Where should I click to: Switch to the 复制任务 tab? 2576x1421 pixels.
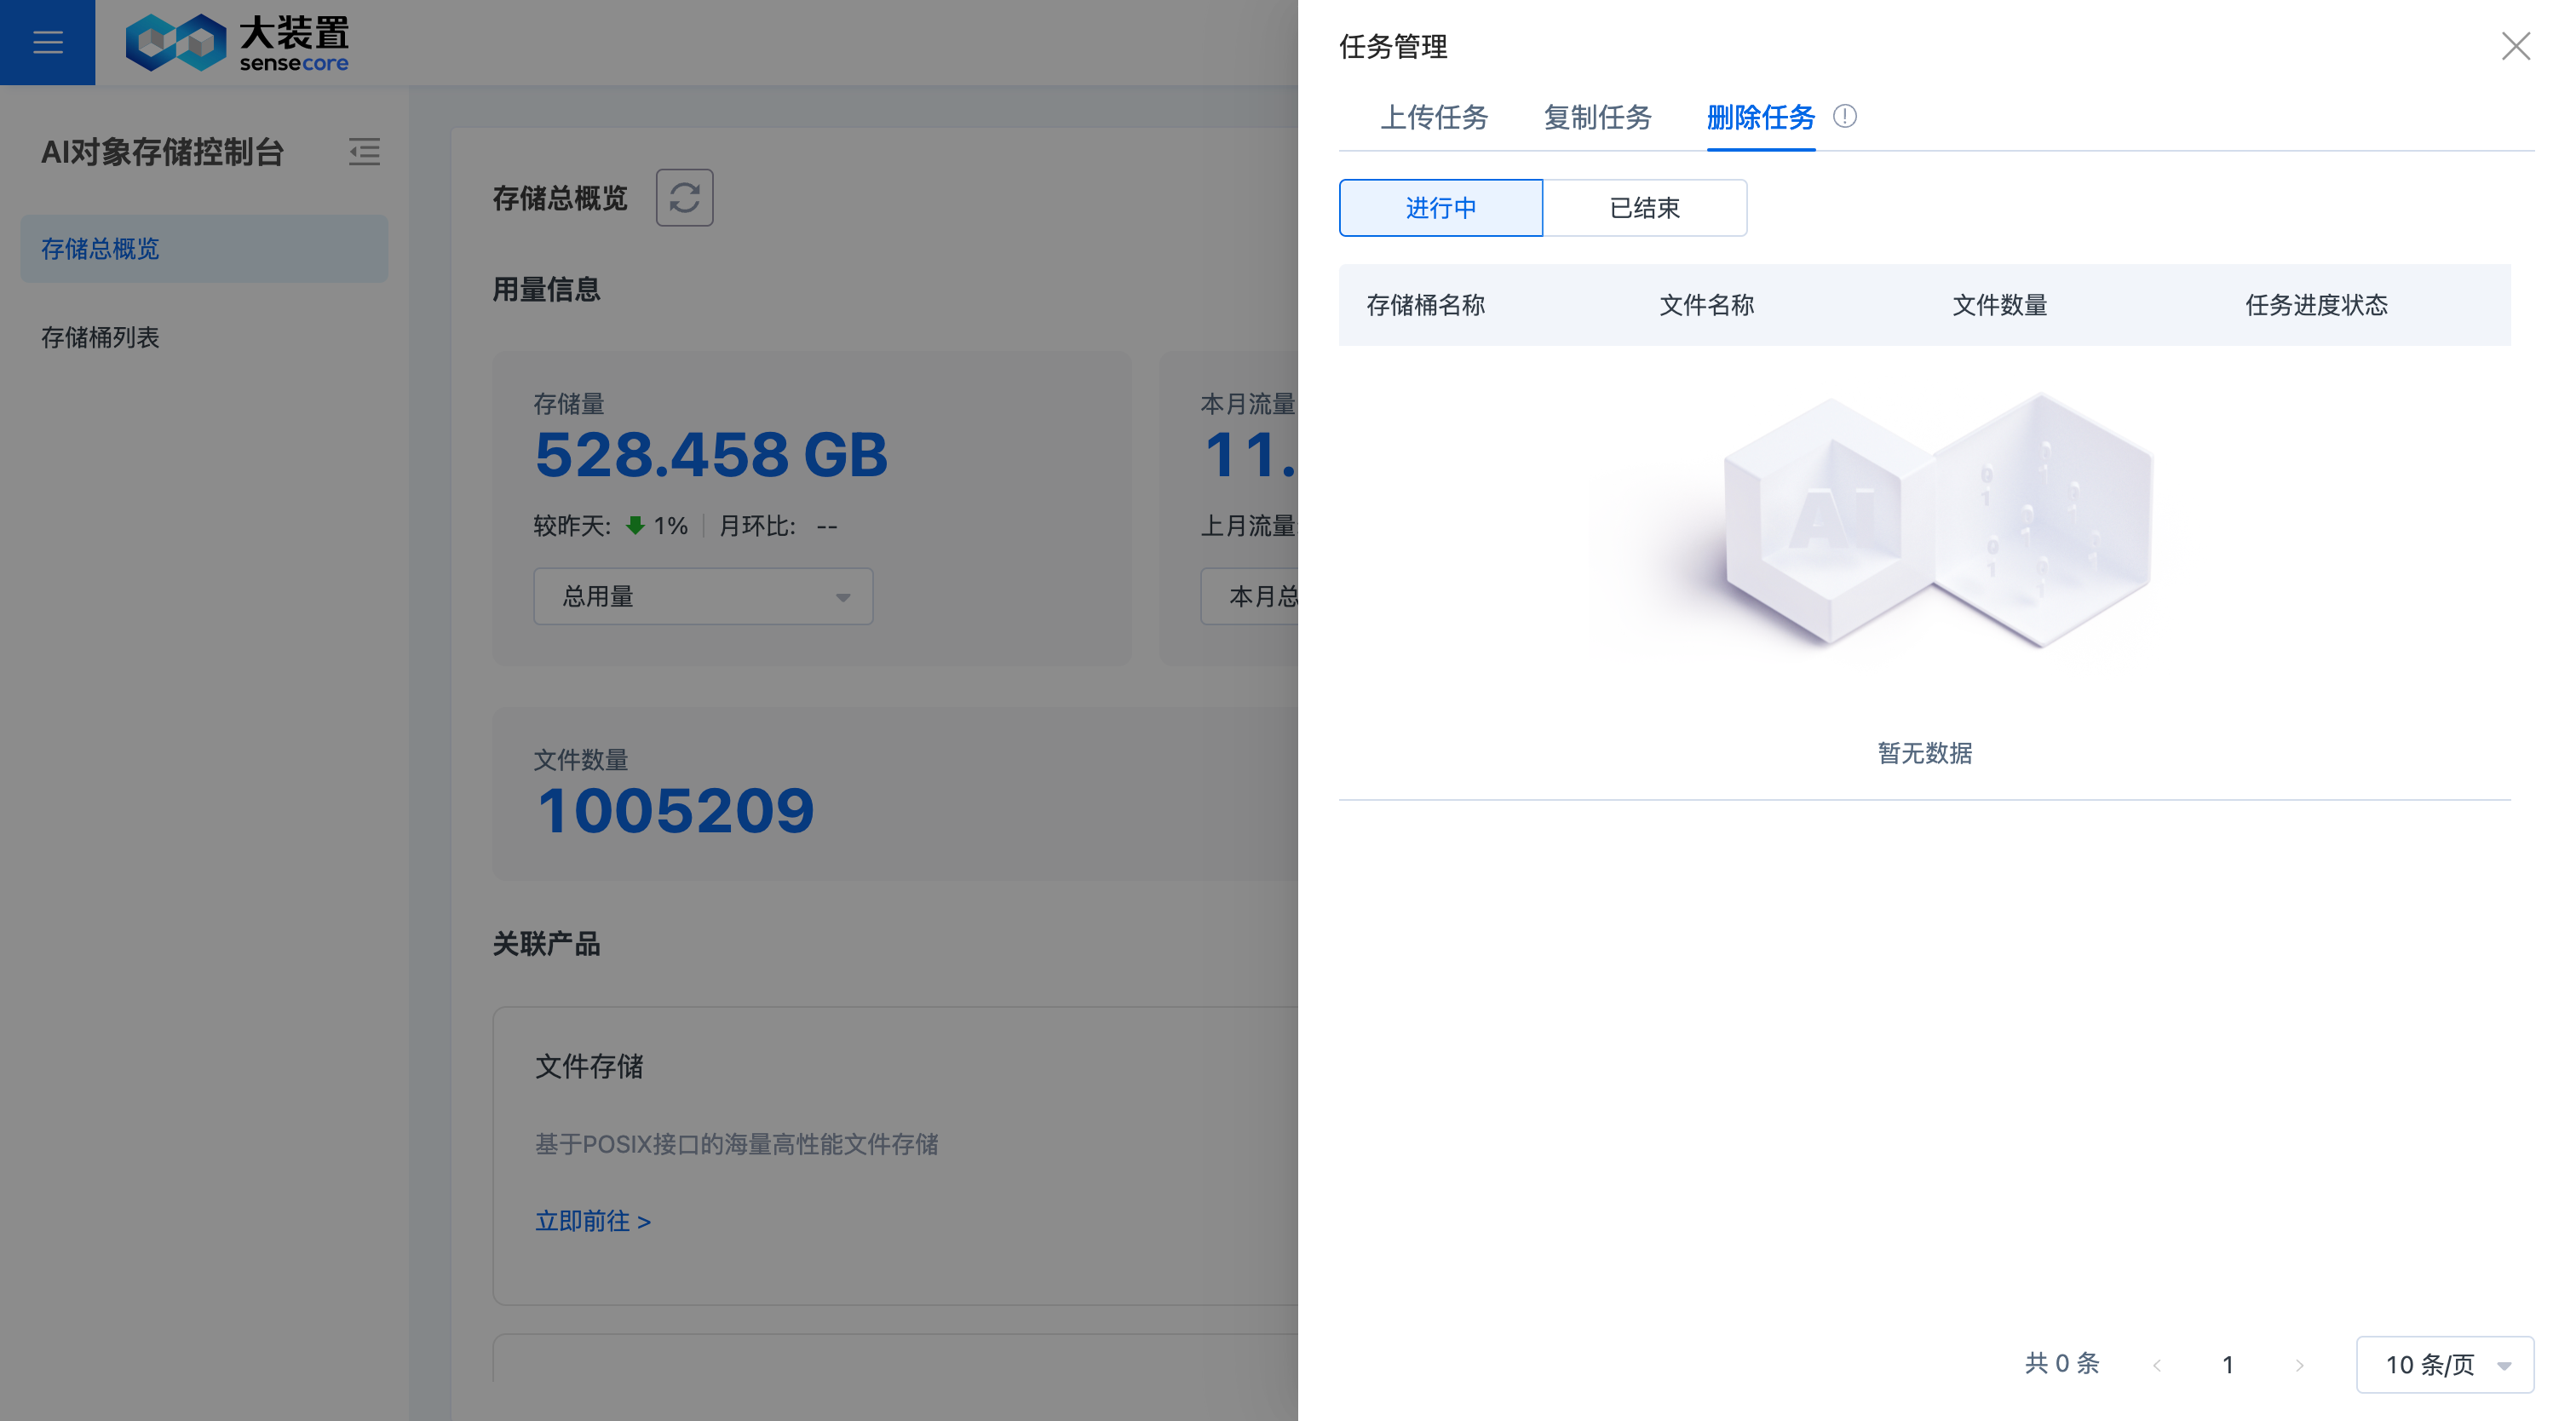point(1597,118)
